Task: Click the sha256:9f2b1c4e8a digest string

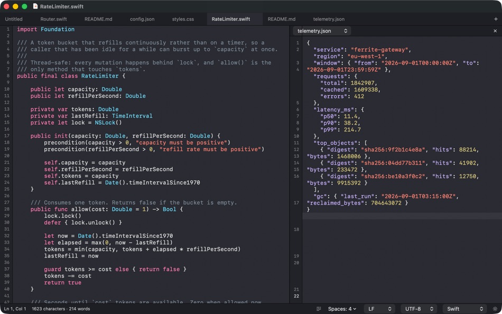Action: click(393, 150)
